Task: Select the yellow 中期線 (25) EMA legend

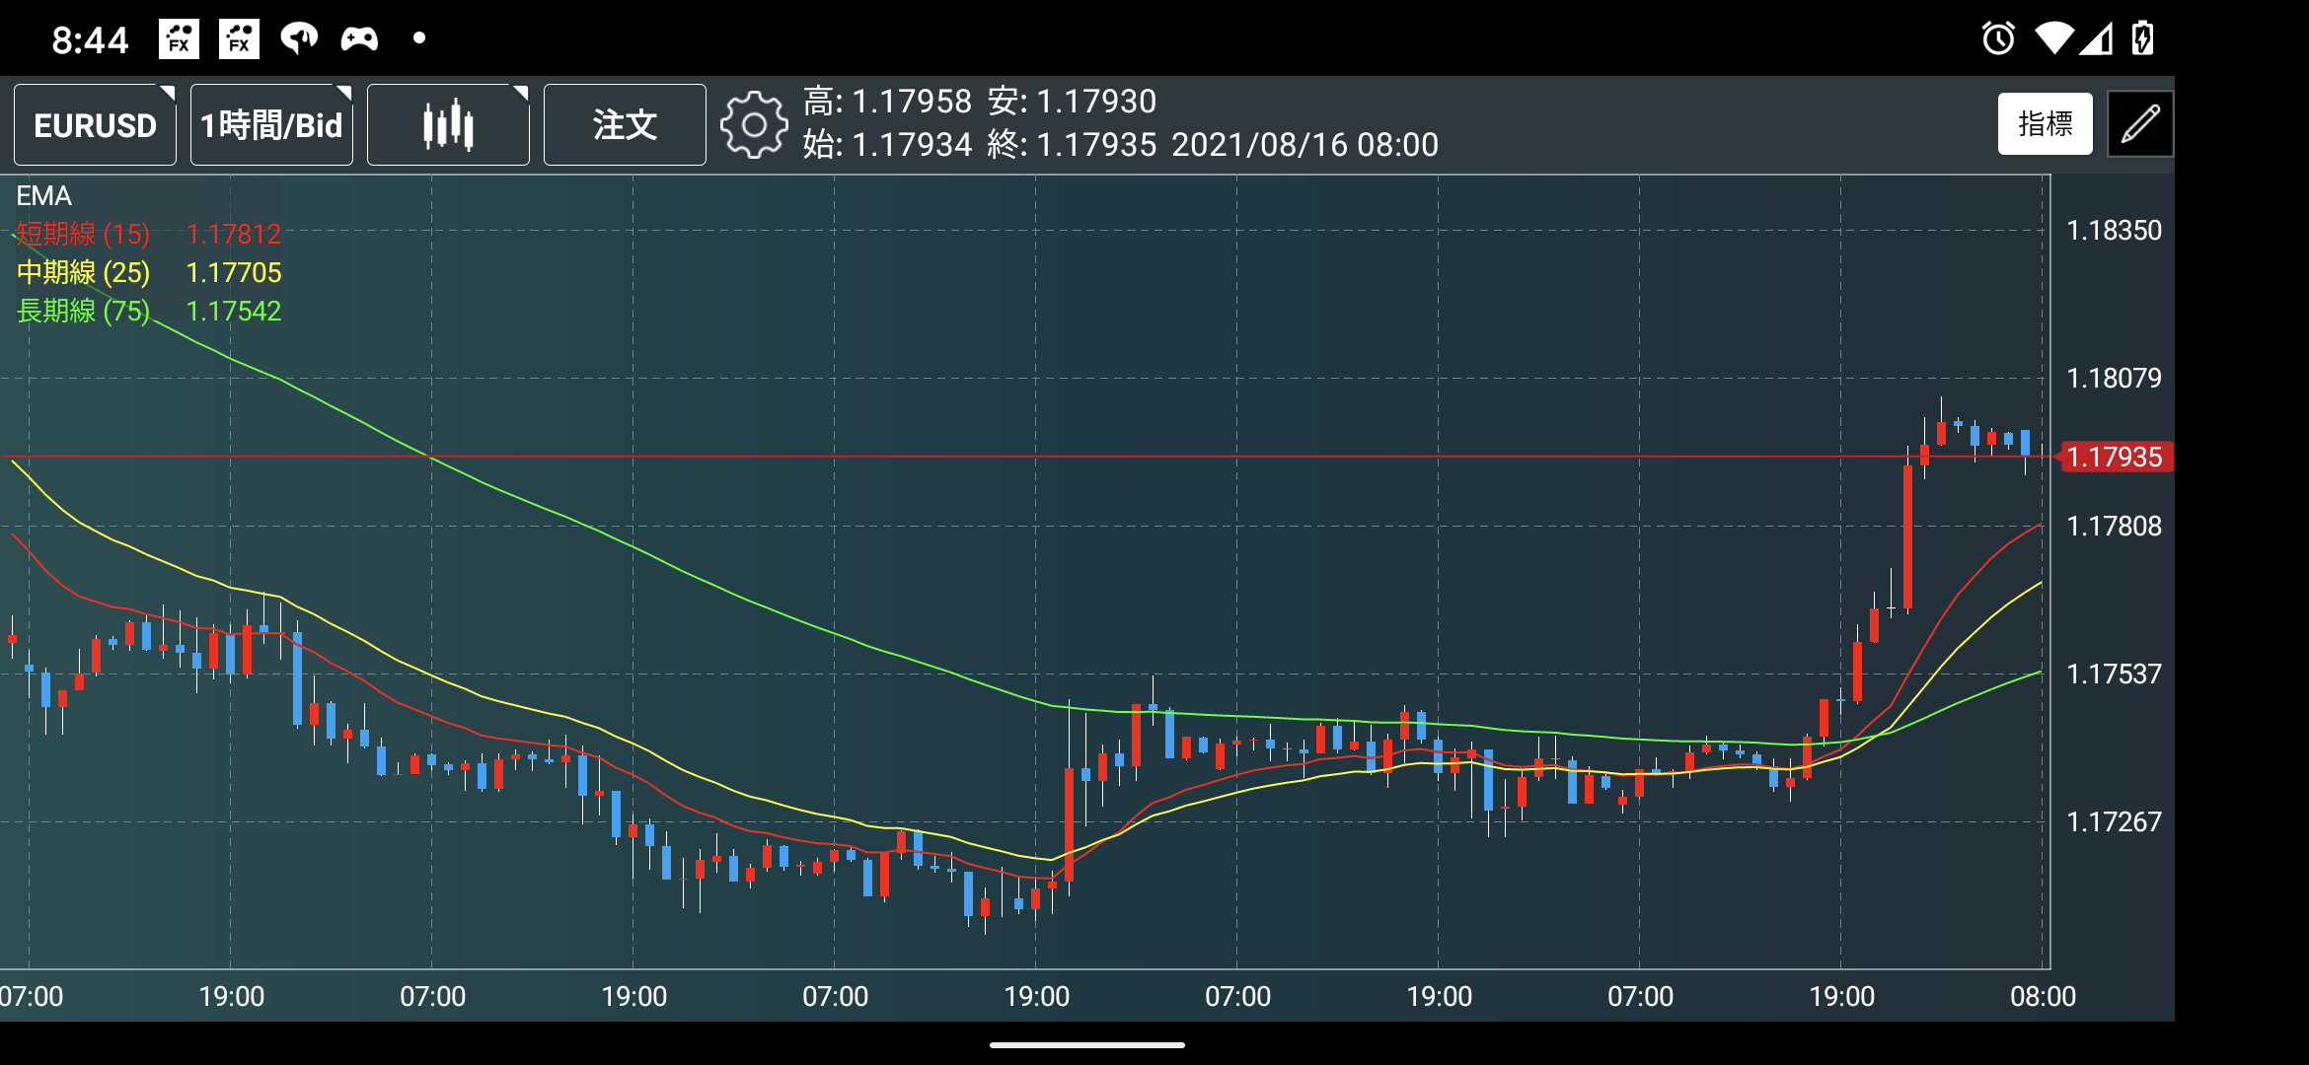Action: click(84, 272)
